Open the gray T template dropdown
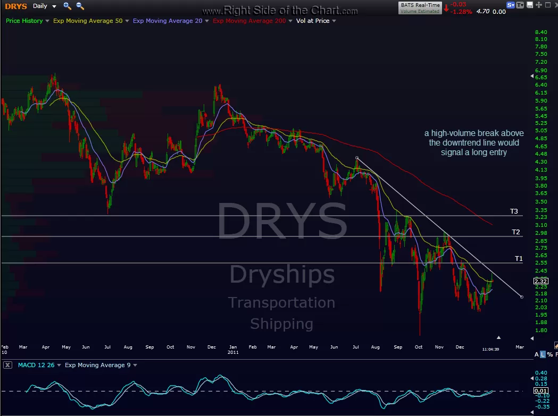This screenshot has height=416, width=558. (x=520, y=5)
